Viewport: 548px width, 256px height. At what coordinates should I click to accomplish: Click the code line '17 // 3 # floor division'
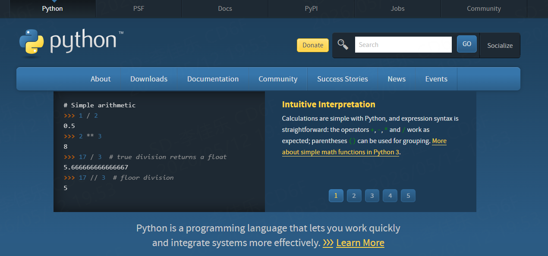(119, 178)
